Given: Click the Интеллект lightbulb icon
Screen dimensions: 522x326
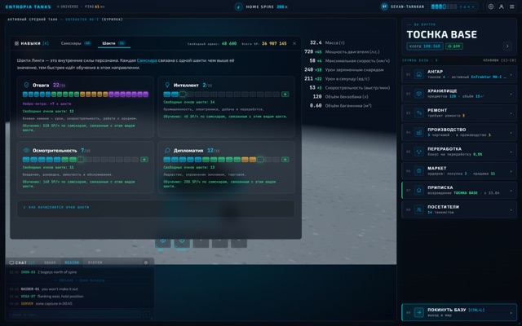Looking at the screenshot, I should [167, 85].
